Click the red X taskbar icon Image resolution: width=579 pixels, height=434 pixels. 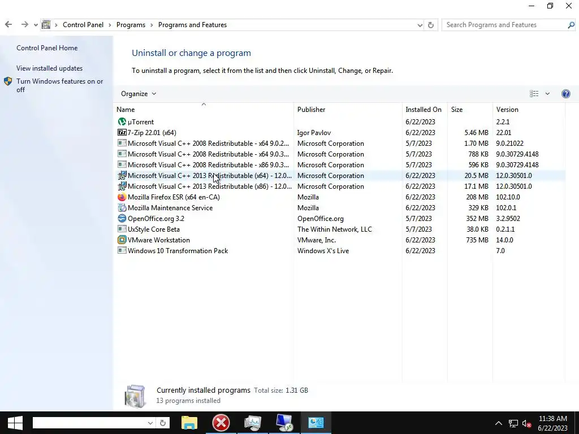(221, 423)
